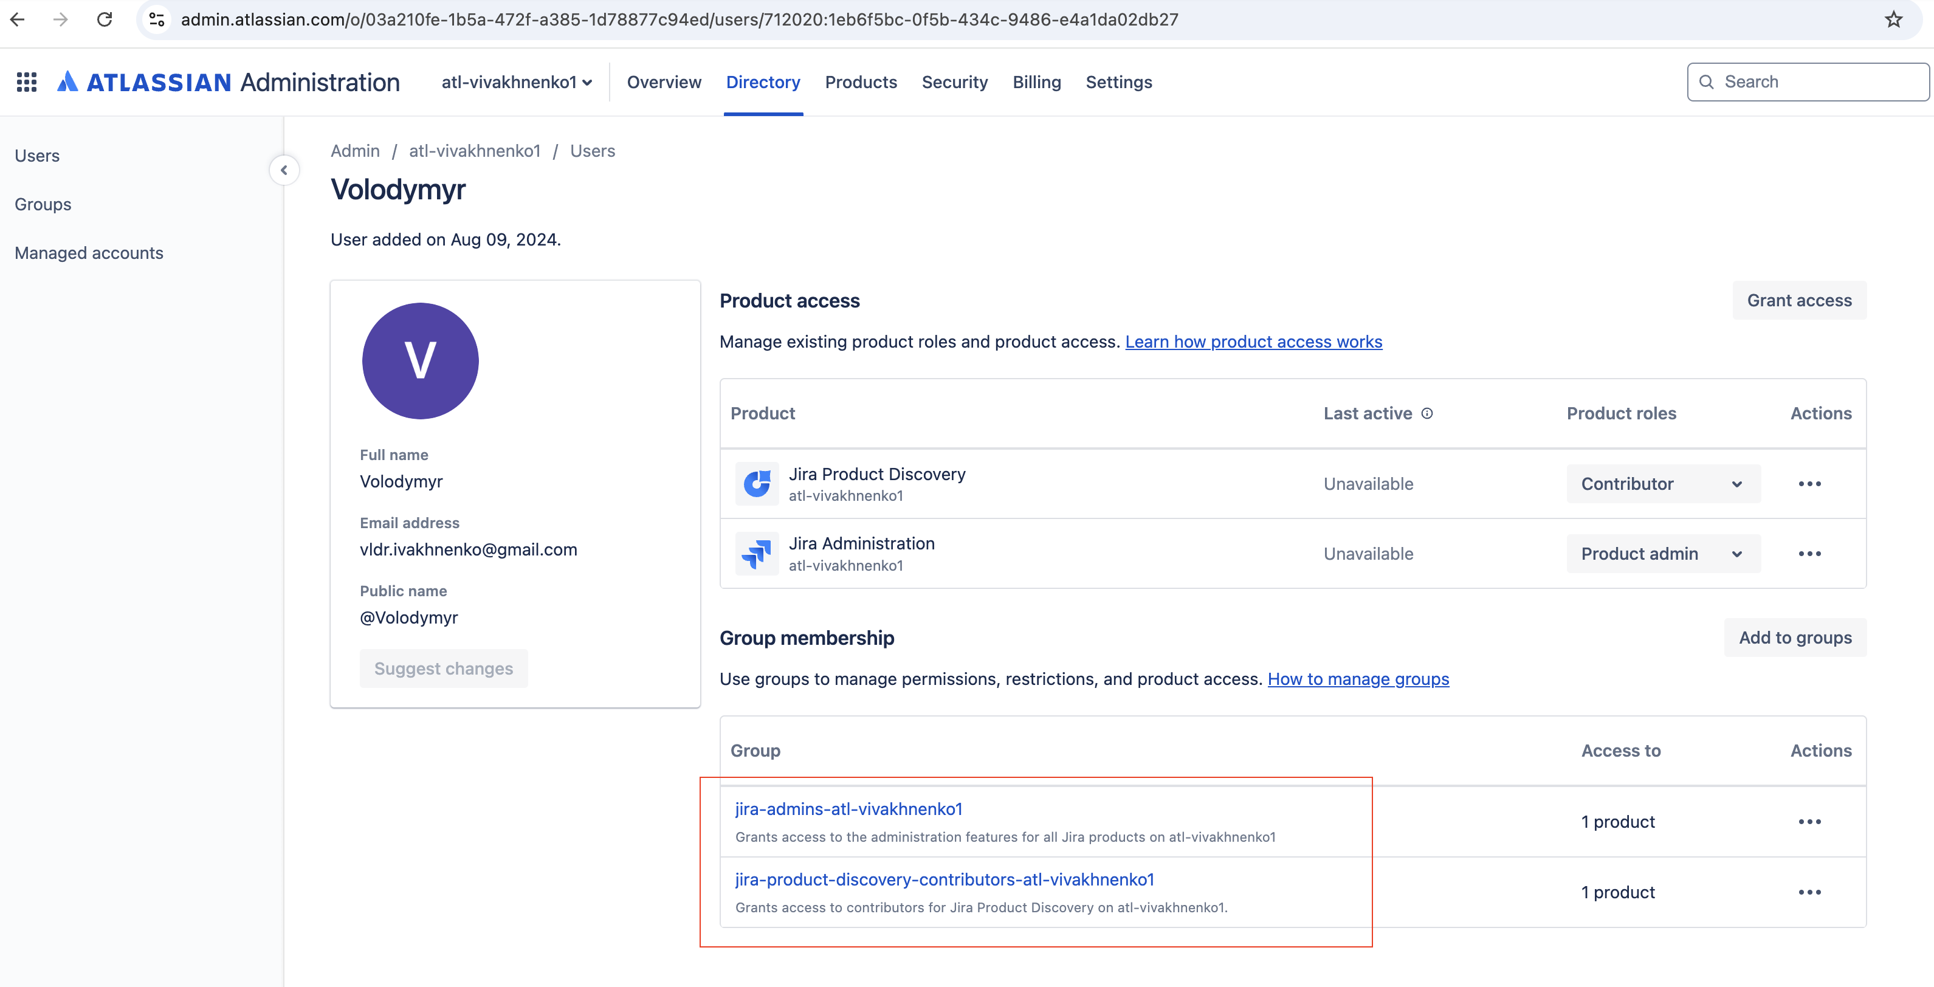Click the Atlassian logo icon
Image resolution: width=1934 pixels, height=987 pixels.
click(67, 81)
